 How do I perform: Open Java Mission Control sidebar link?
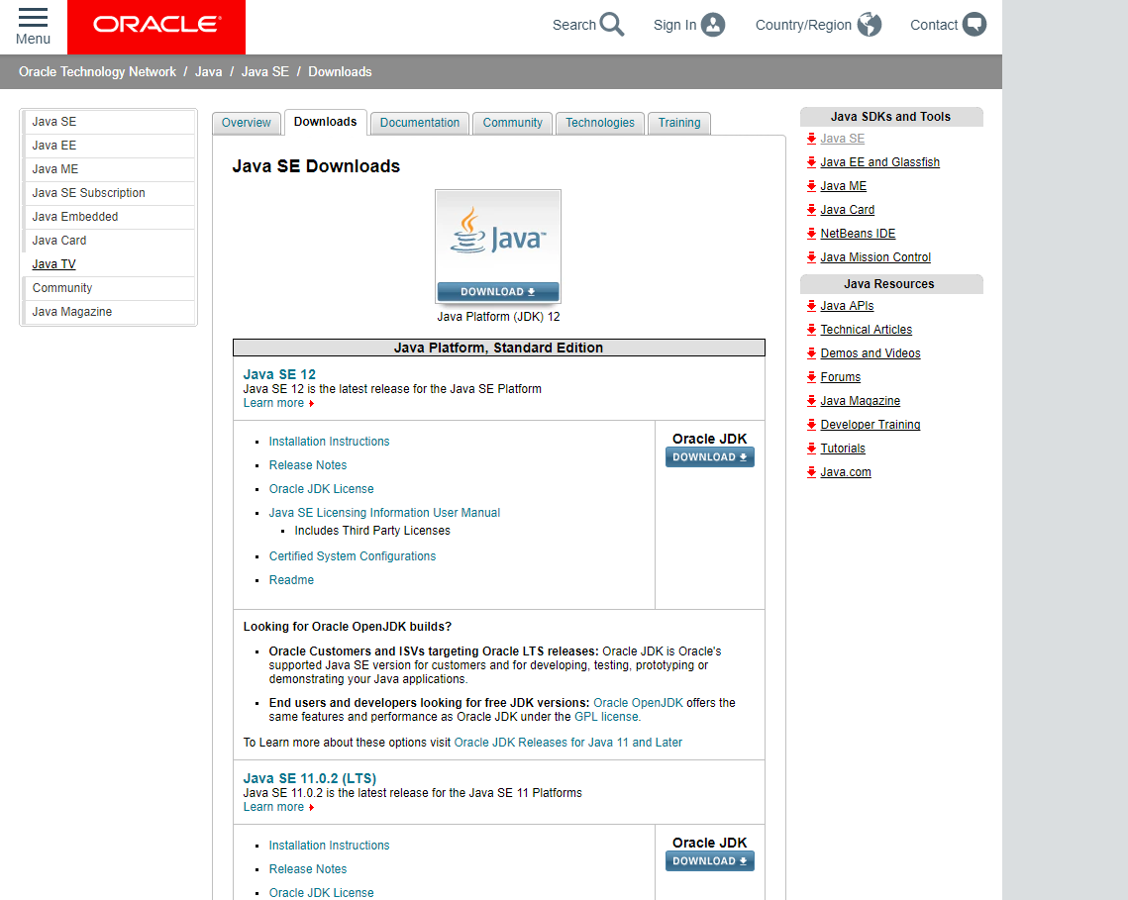coord(874,257)
